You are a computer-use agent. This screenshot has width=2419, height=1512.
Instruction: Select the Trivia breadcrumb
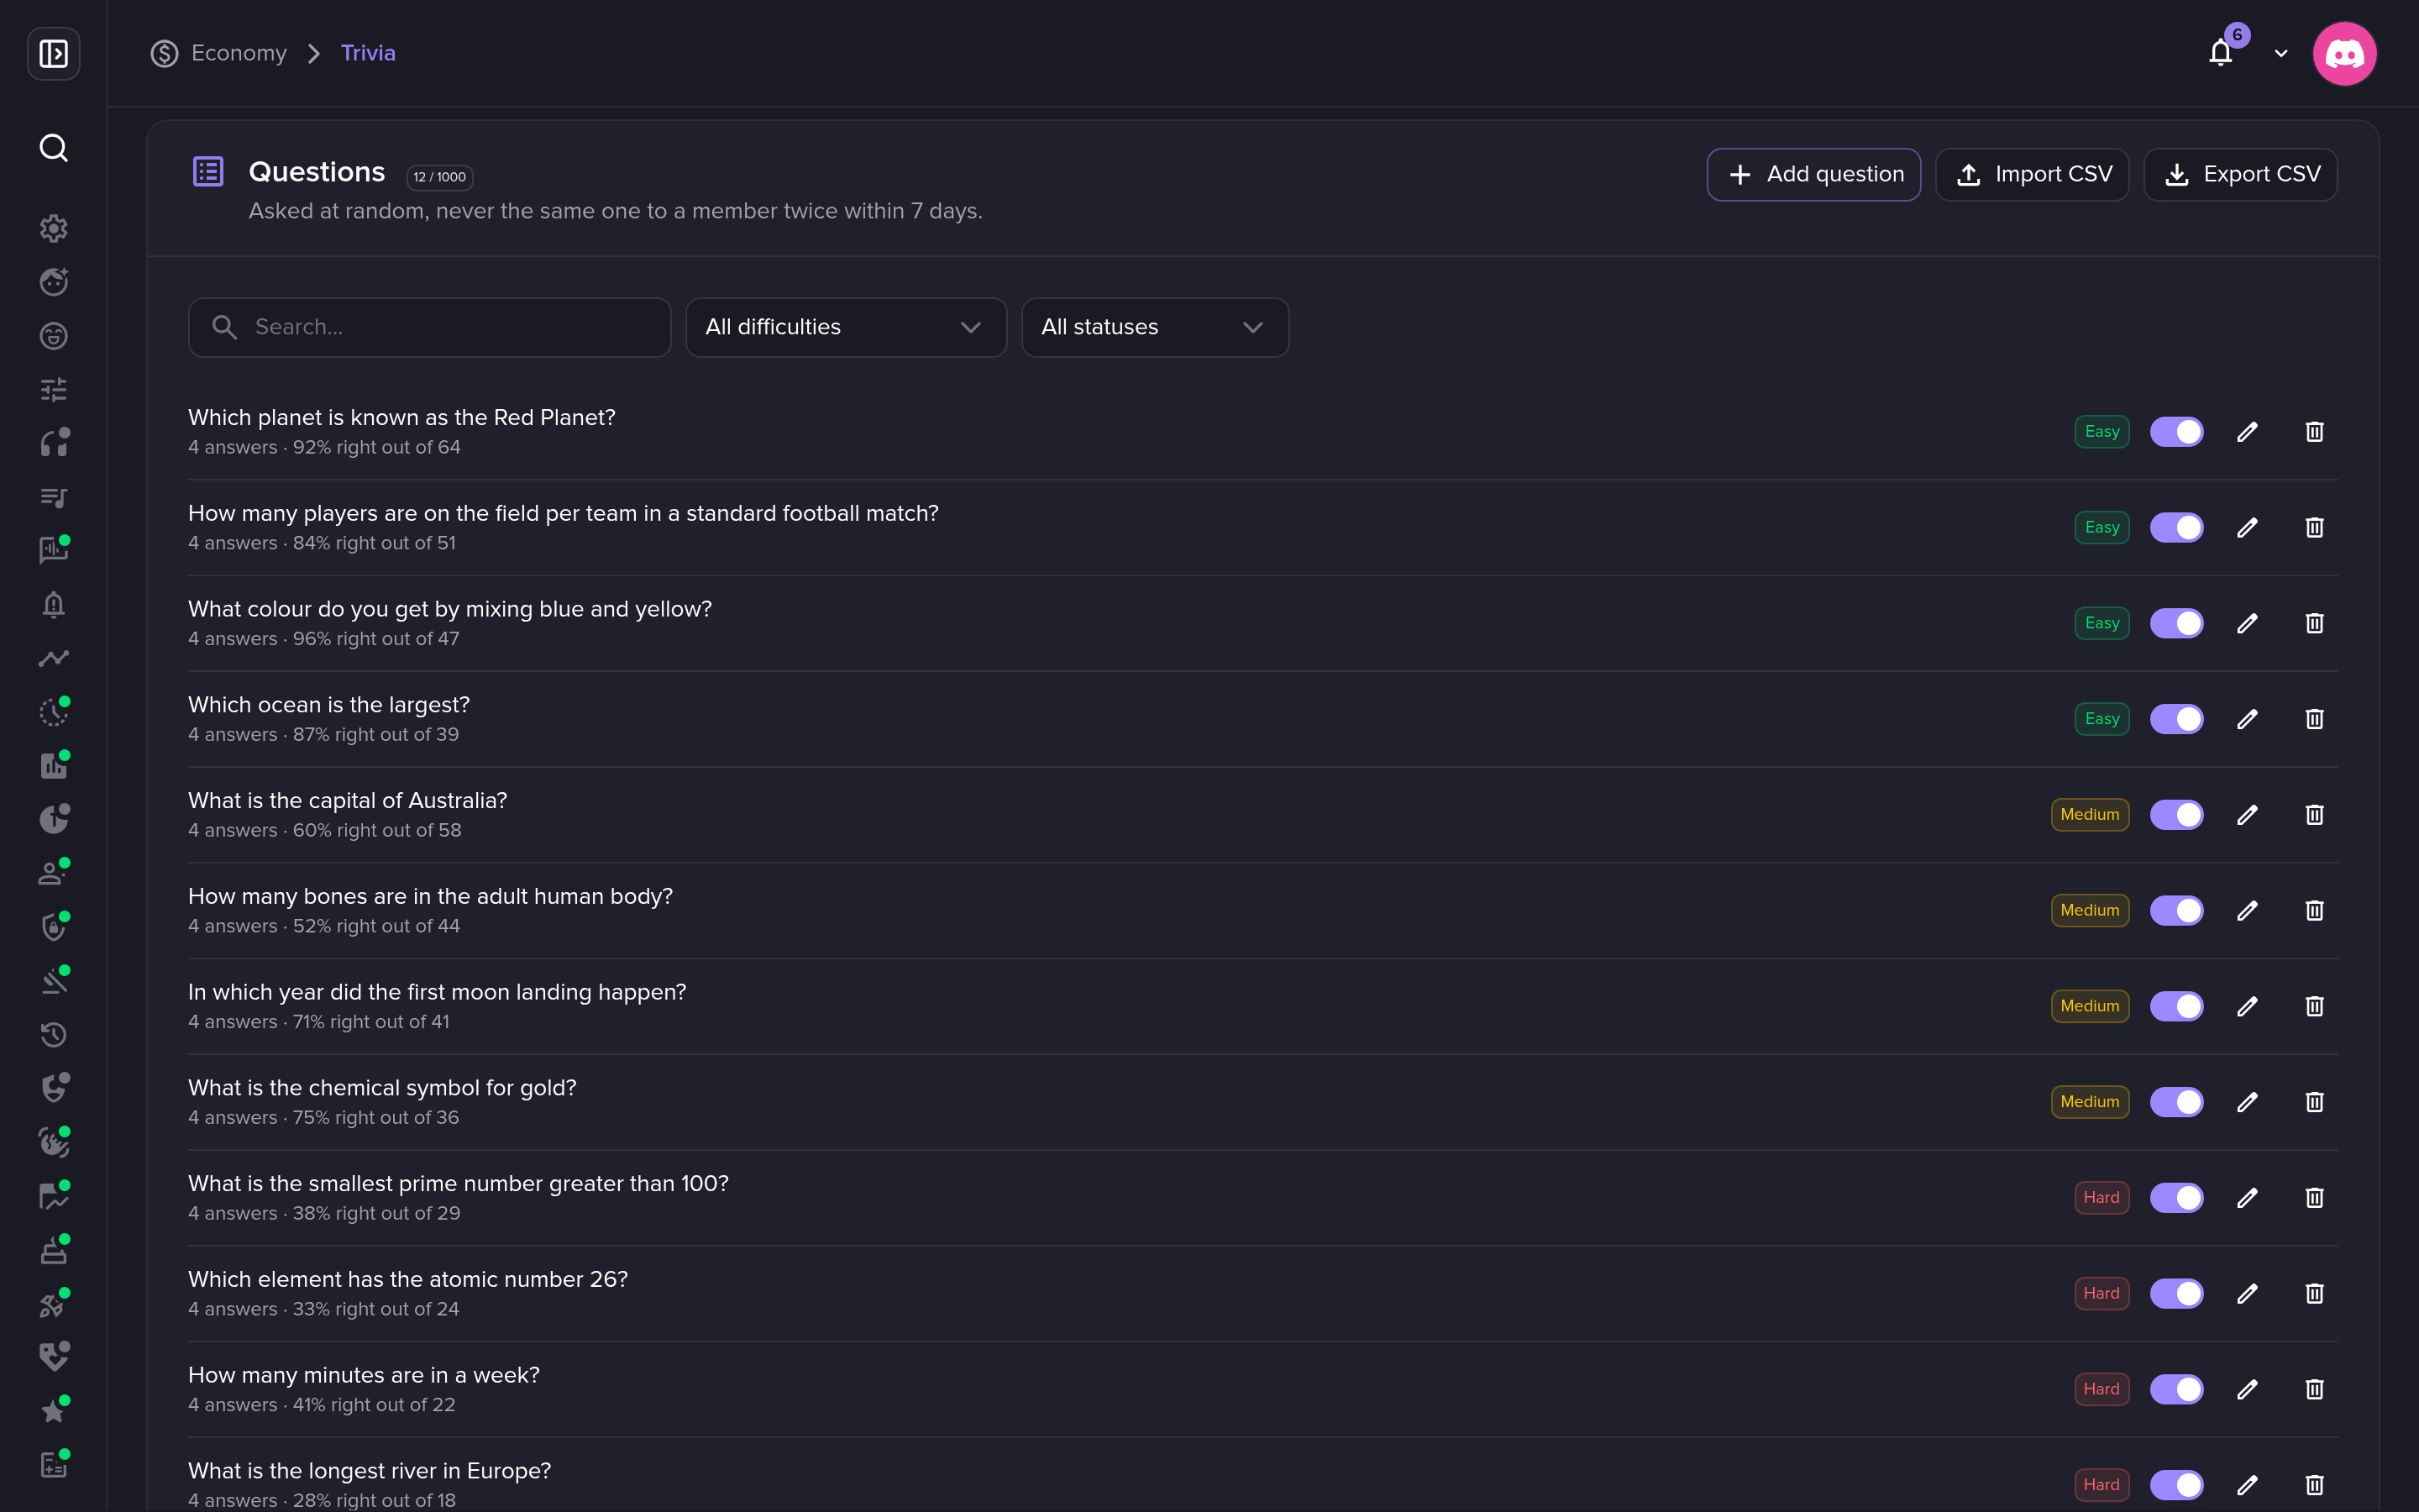(368, 53)
